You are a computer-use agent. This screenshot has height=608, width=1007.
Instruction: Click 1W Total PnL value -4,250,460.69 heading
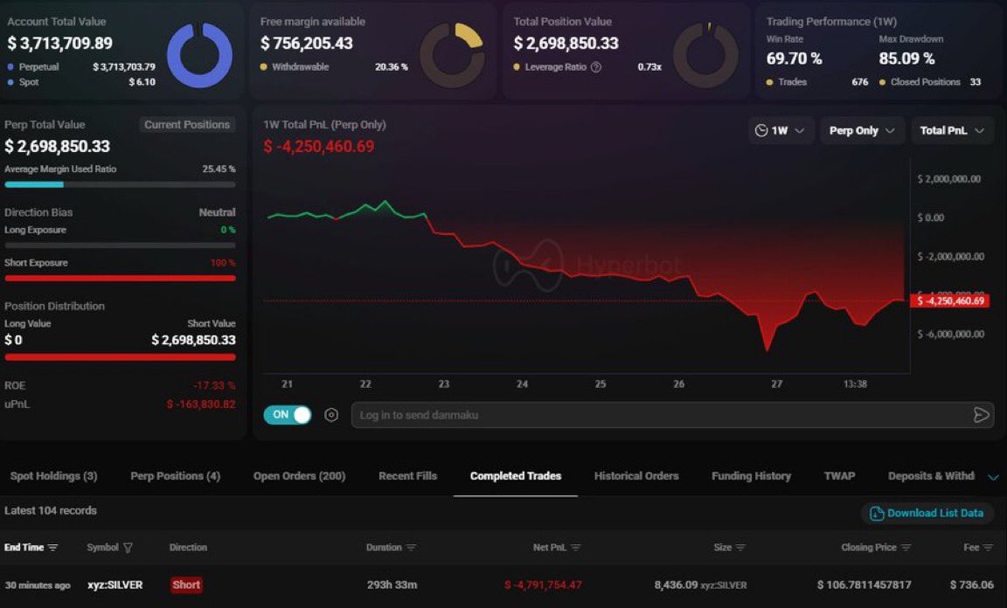click(x=318, y=147)
